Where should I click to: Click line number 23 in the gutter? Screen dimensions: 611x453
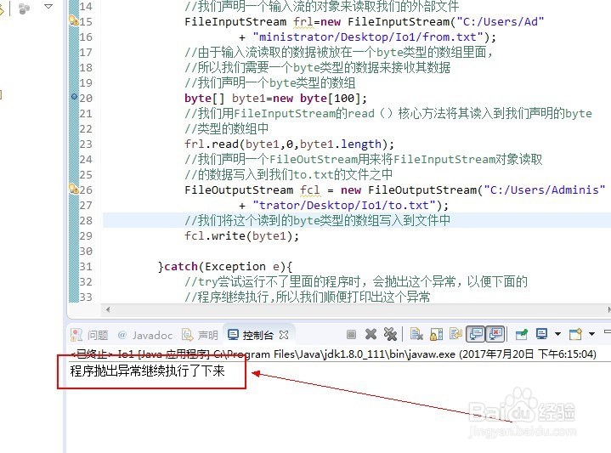point(86,144)
